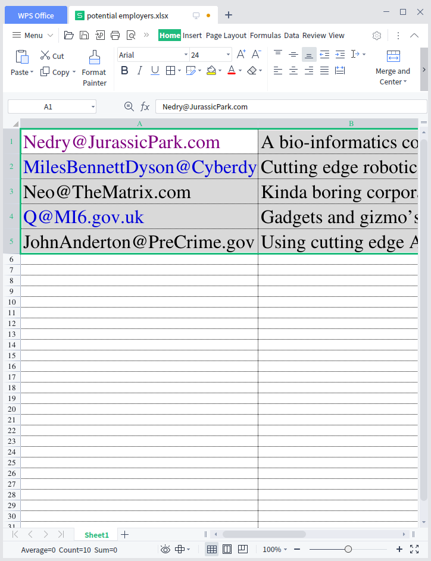Switch to the Page Layout tab
The image size is (431, 561).
[226, 35]
